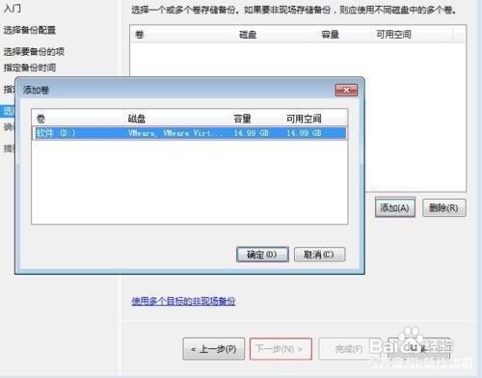
Task: Select 选择备份配置 step in sidebar
Action: [x=29, y=30]
